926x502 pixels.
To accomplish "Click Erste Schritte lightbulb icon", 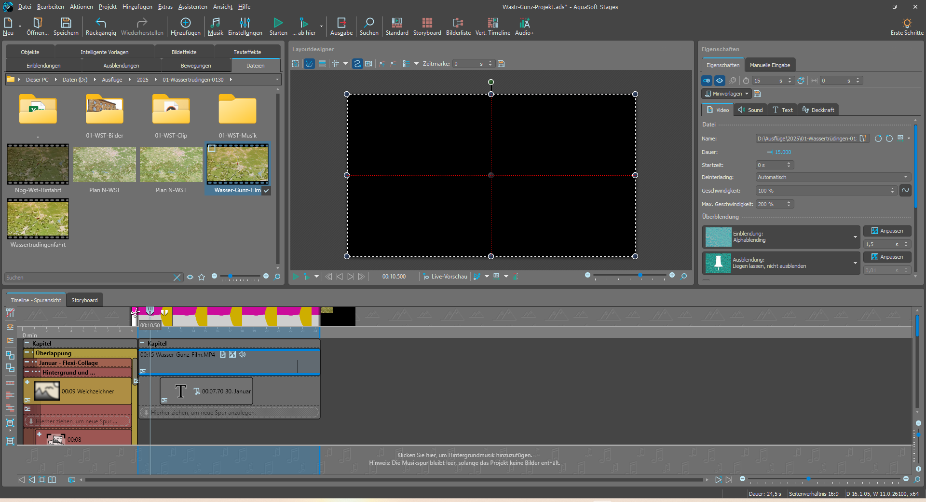I will coord(907,23).
